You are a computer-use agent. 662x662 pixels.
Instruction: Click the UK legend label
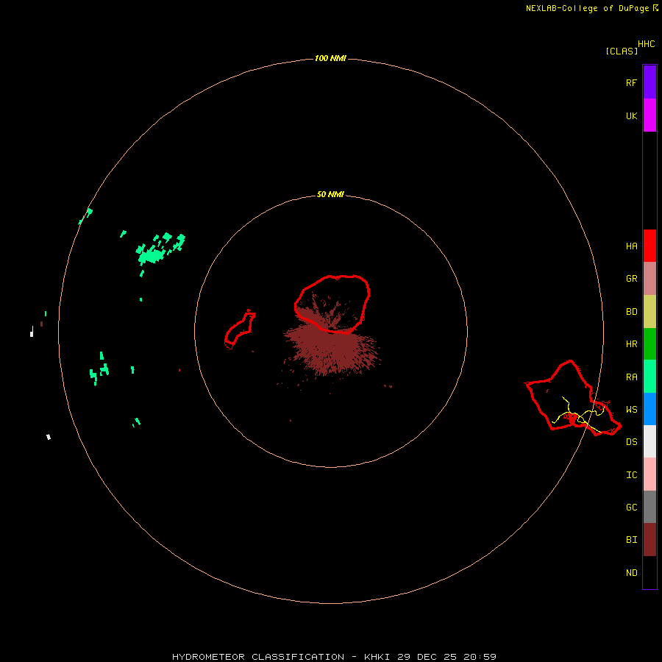pyautogui.click(x=631, y=115)
